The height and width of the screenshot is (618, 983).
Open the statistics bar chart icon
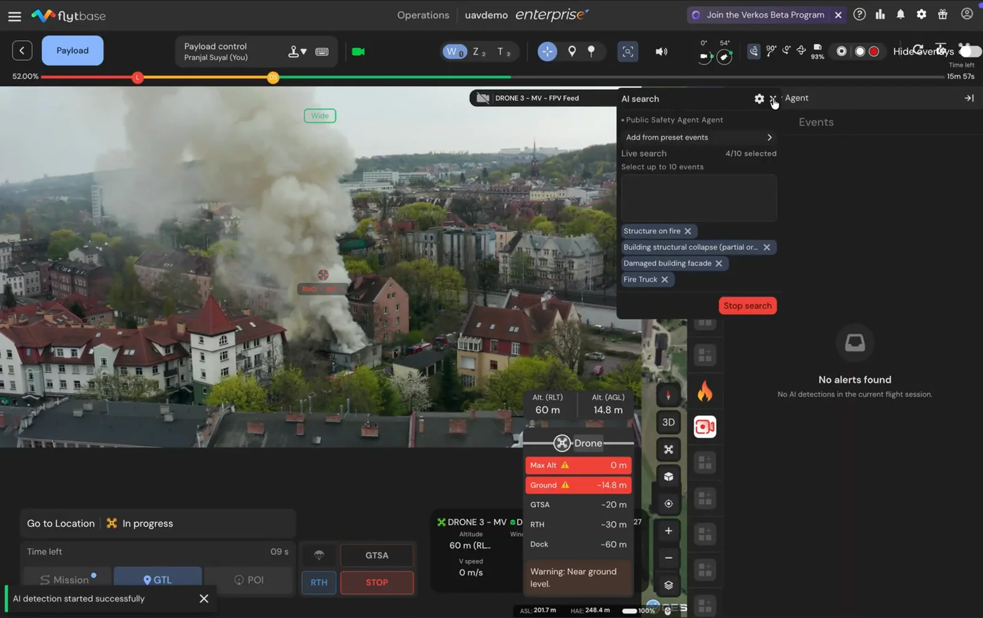(880, 14)
